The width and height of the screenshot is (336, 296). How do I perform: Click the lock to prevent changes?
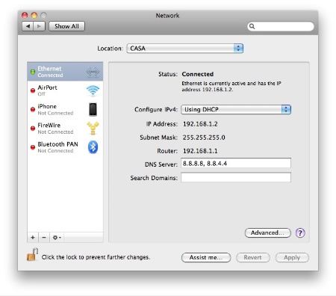32,255
